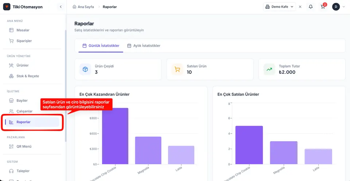Click the D user avatar
This screenshot has height=181, width=350.
pyautogui.click(x=336, y=7)
